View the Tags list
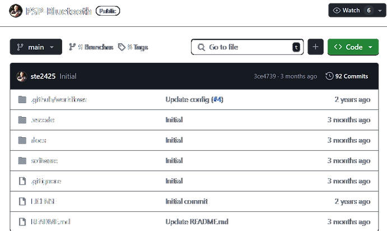Viewport: 387px width, 231px height. point(133,47)
